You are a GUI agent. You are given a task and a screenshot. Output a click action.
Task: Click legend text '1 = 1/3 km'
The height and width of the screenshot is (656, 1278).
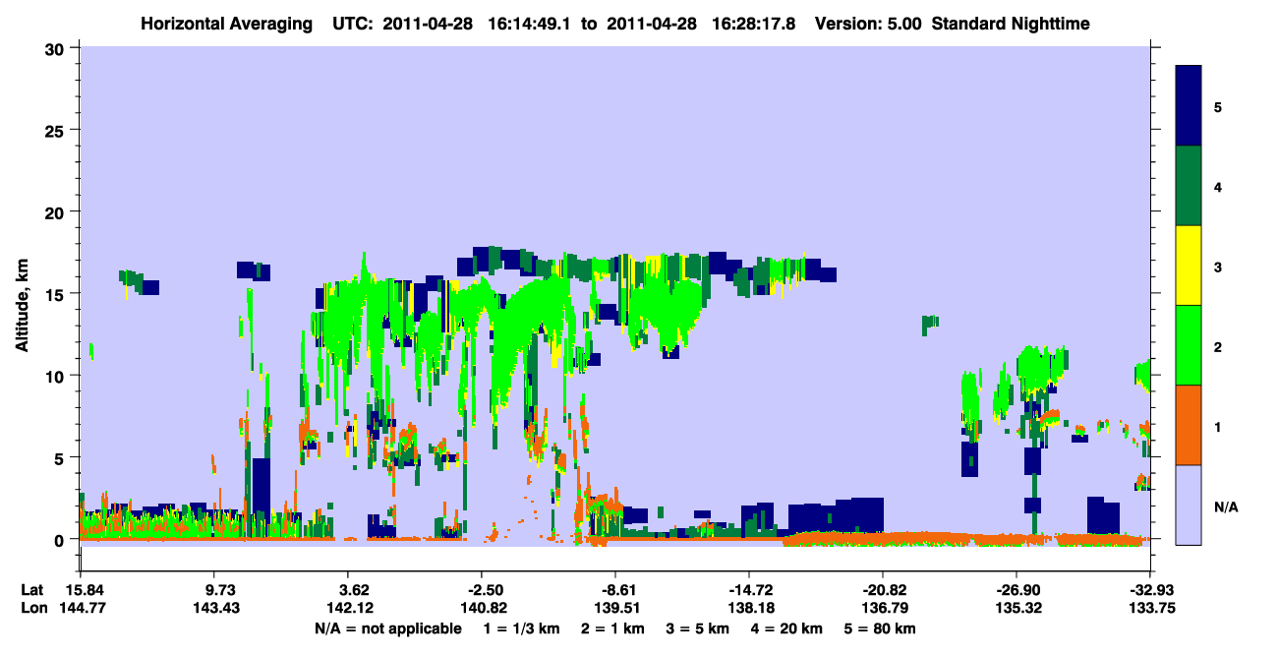point(521,628)
